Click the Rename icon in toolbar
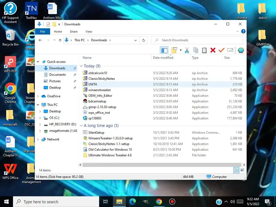Viewport: 276px width, 207px height. click(x=230, y=50)
